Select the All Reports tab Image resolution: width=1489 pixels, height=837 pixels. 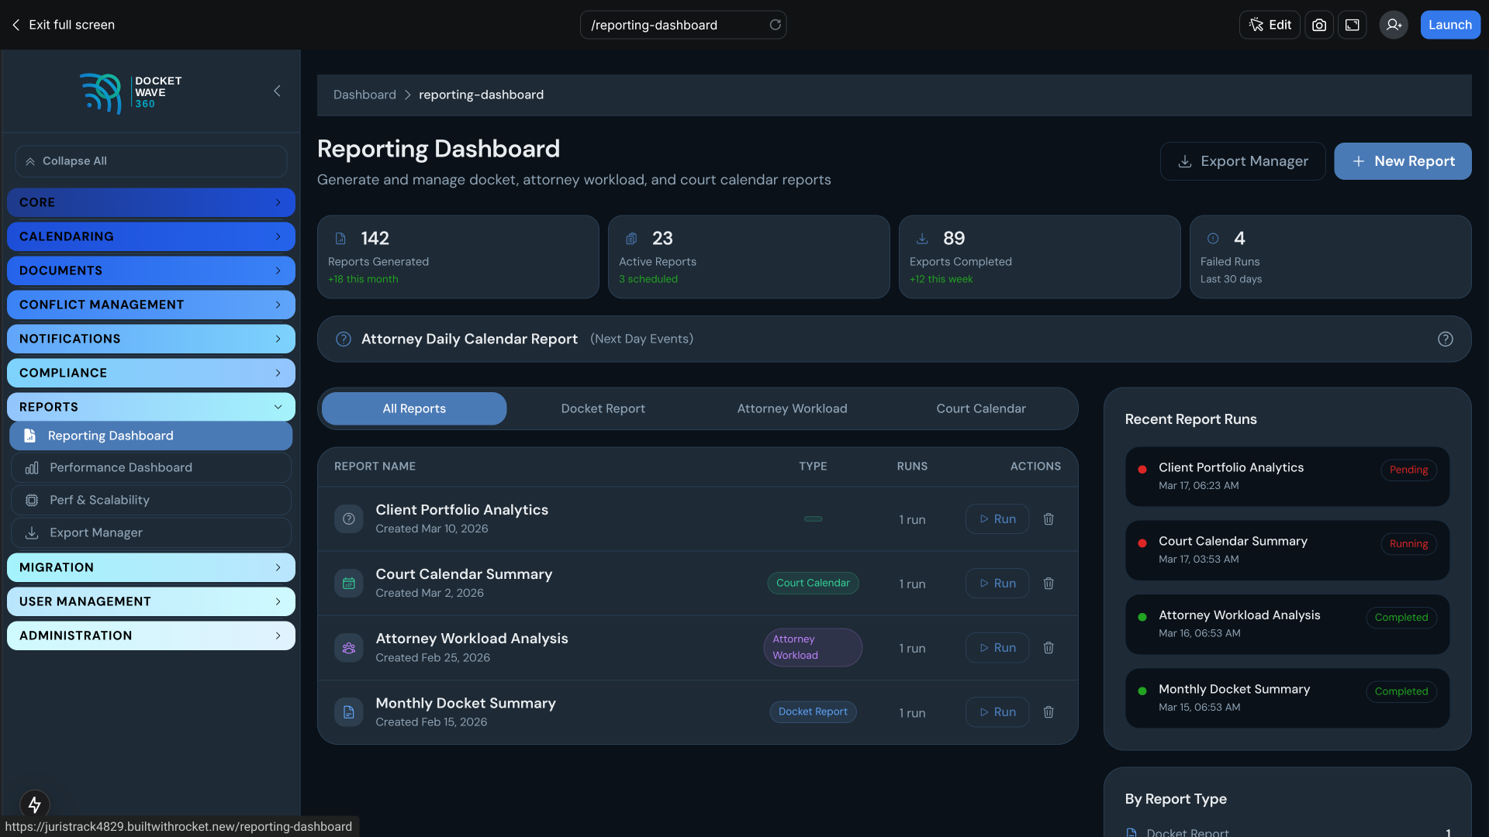tap(414, 408)
